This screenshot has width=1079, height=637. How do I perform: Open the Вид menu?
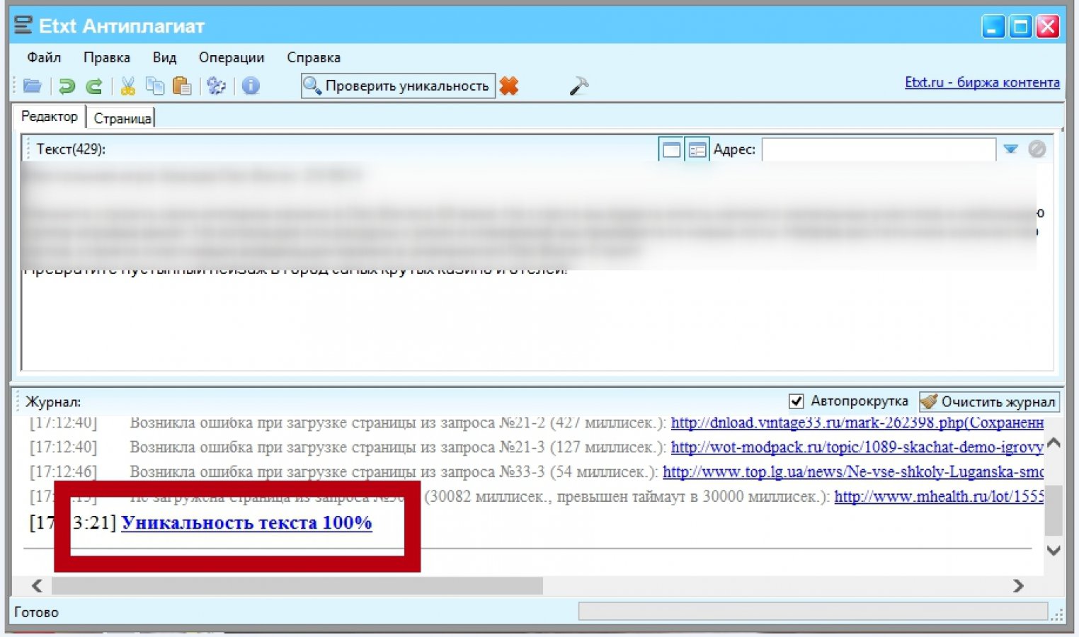[164, 57]
